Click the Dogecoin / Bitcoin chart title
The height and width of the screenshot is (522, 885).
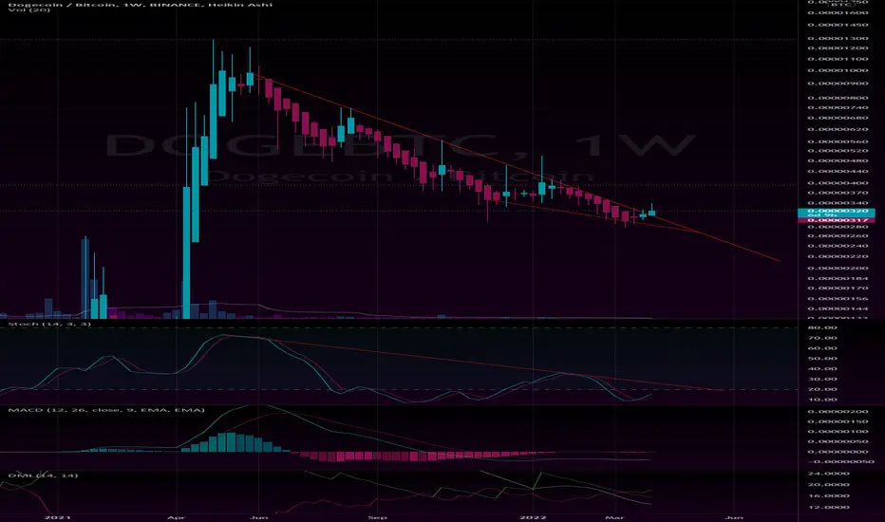(140, 5)
